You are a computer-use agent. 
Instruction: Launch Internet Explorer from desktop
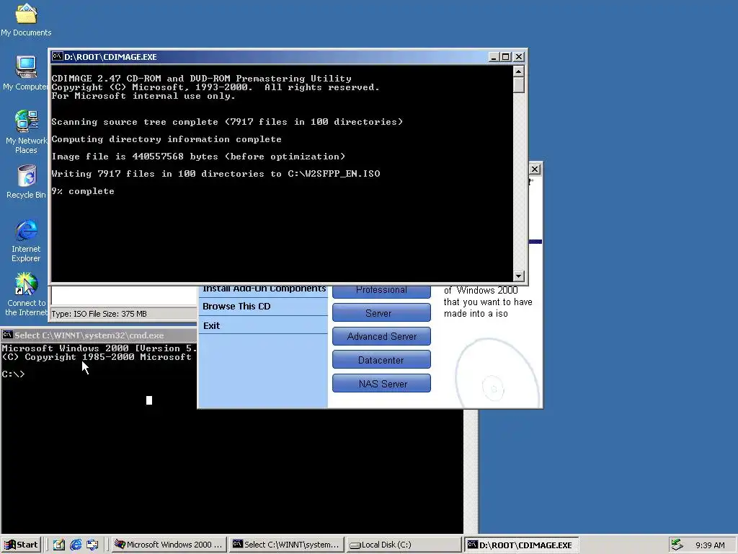click(x=26, y=240)
